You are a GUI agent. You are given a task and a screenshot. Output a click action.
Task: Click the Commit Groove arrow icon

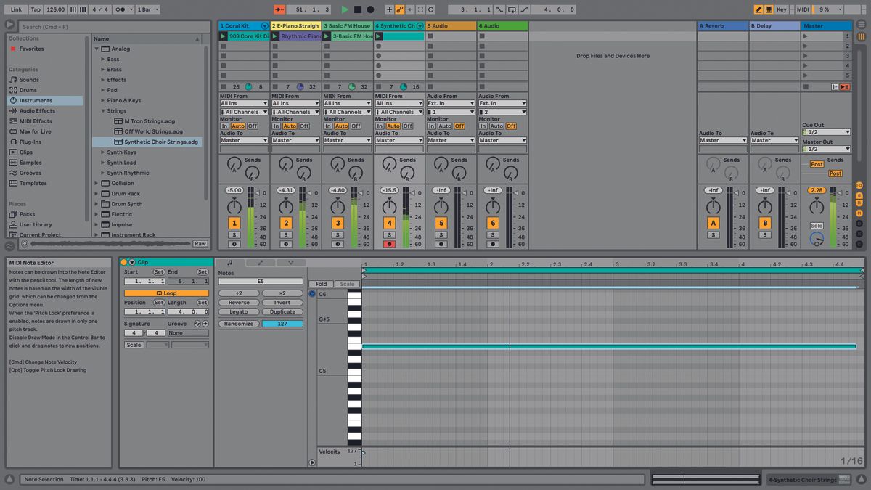[205, 324]
